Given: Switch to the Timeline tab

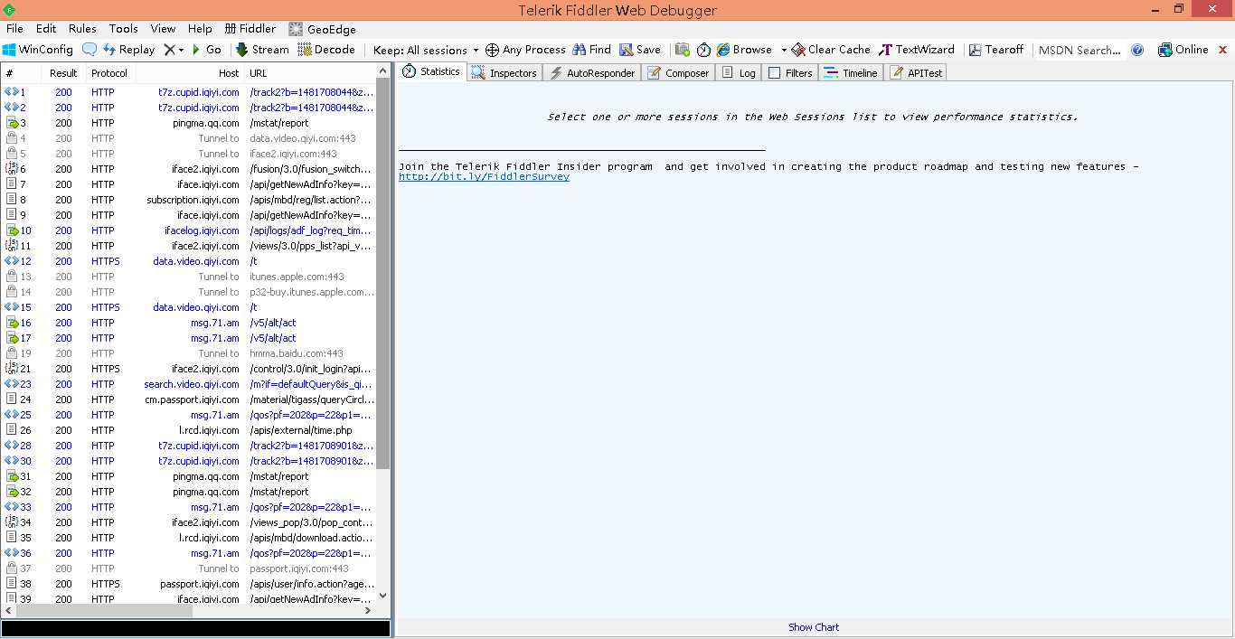Looking at the screenshot, I should pyautogui.click(x=851, y=73).
